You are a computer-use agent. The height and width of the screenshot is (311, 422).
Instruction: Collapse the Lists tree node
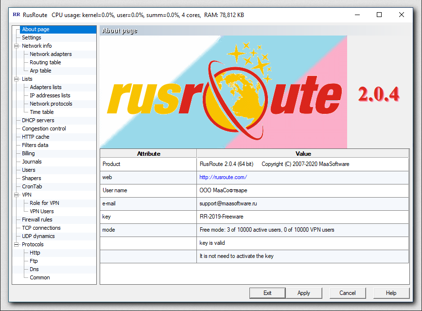click(x=17, y=79)
